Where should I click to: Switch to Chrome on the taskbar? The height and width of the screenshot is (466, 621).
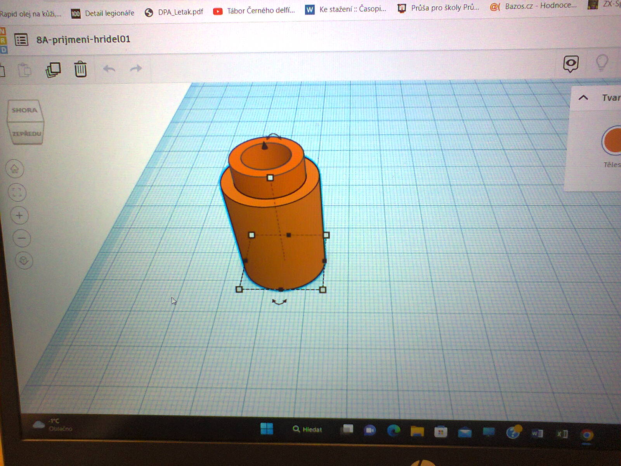tap(587, 435)
